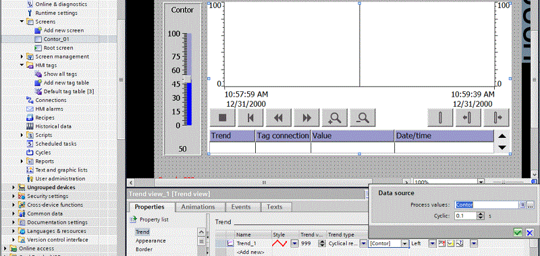
Task: Confirm data source with green checkmark
Action: tap(518, 232)
